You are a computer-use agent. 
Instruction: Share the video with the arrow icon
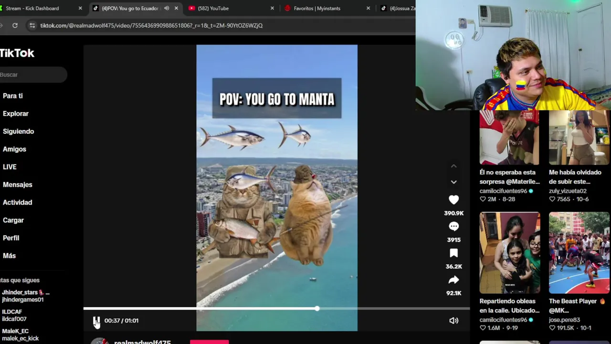pyautogui.click(x=453, y=280)
